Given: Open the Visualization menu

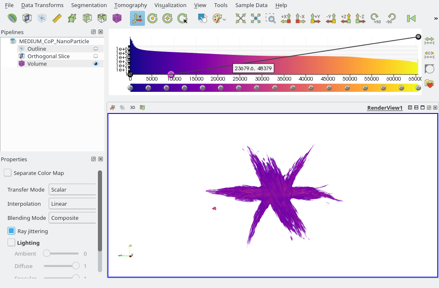Looking at the screenshot, I should click(170, 5).
